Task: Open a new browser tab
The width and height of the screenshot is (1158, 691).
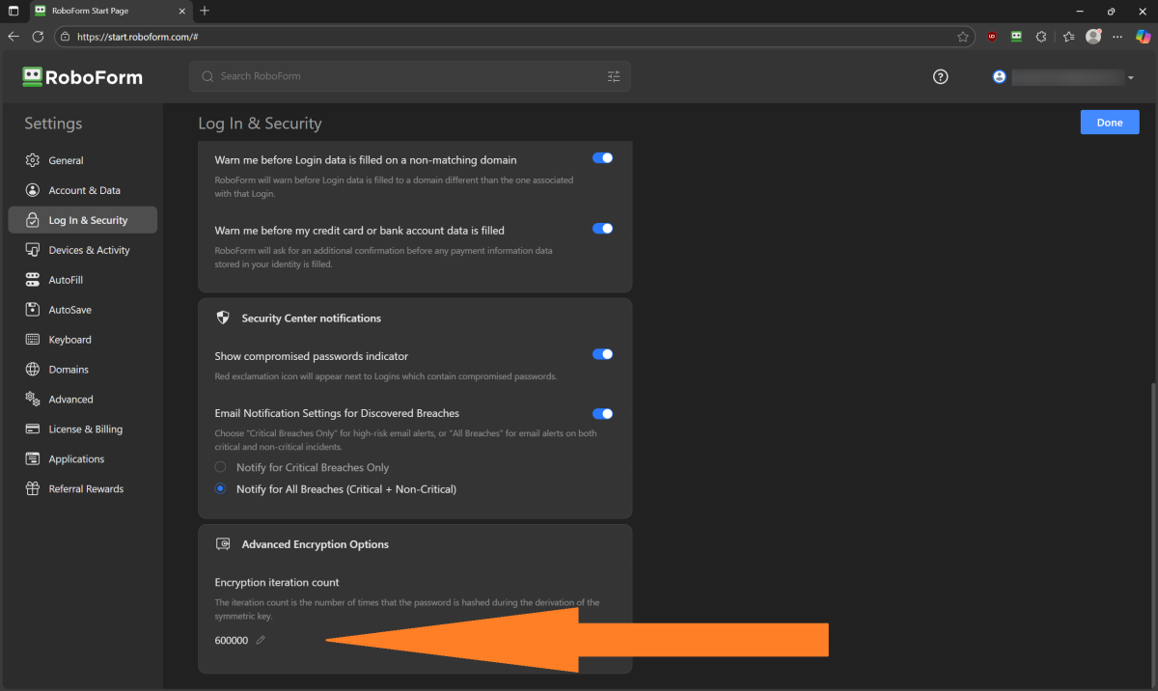Action: click(x=205, y=11)
